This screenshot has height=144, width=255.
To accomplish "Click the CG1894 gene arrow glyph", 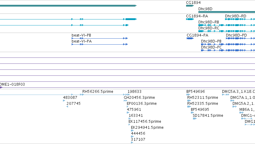I will pyautogui.click(x=190, y=6).
